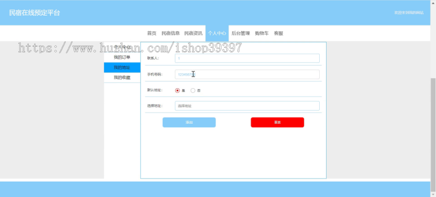The image size is (436, 197).
Task: Select 我的地址 in the sidebar
Action: point(122,67)
